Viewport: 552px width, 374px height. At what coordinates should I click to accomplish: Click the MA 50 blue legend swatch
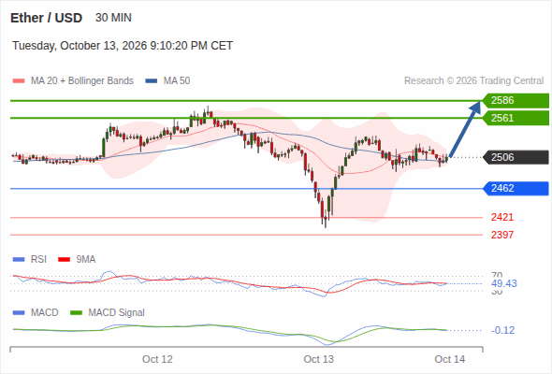[152, 81]
